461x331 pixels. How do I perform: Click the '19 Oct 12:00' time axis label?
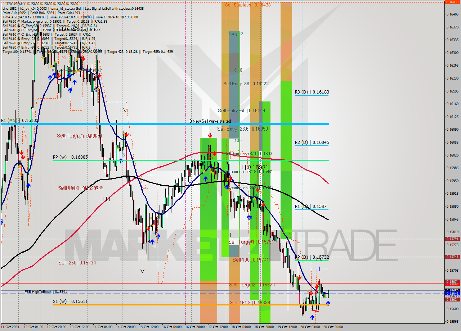tap(287, 327)
